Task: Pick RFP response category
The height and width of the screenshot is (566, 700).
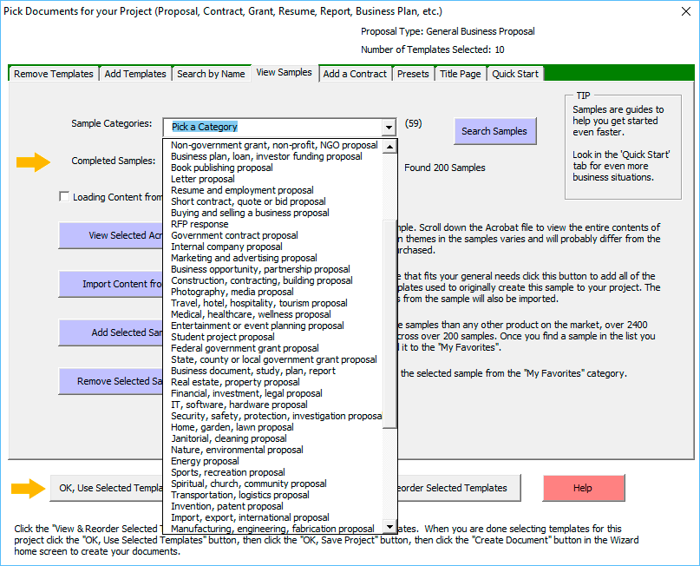Action: [273, 224]
